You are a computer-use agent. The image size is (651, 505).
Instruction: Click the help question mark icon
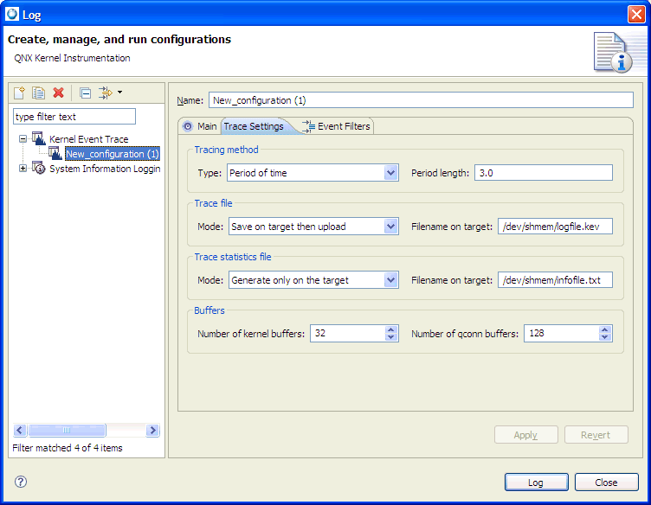(21, 482)
